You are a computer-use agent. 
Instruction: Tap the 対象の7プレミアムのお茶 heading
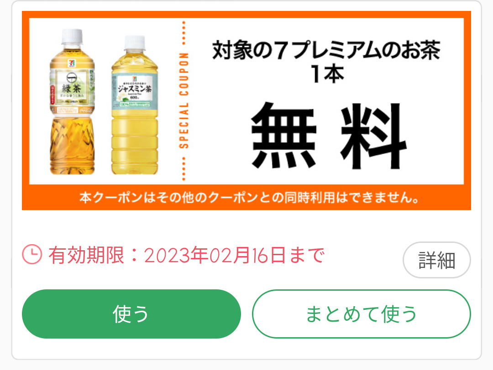click(326, 50)
